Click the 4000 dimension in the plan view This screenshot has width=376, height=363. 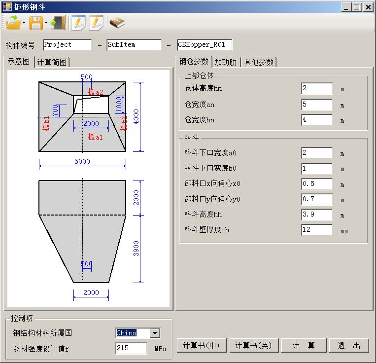pyautogui.click(x=136, y=117)
